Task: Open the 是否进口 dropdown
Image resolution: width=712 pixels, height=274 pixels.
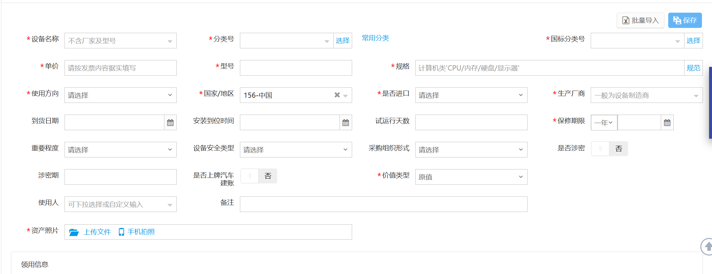Action: [x=471, y=95]
